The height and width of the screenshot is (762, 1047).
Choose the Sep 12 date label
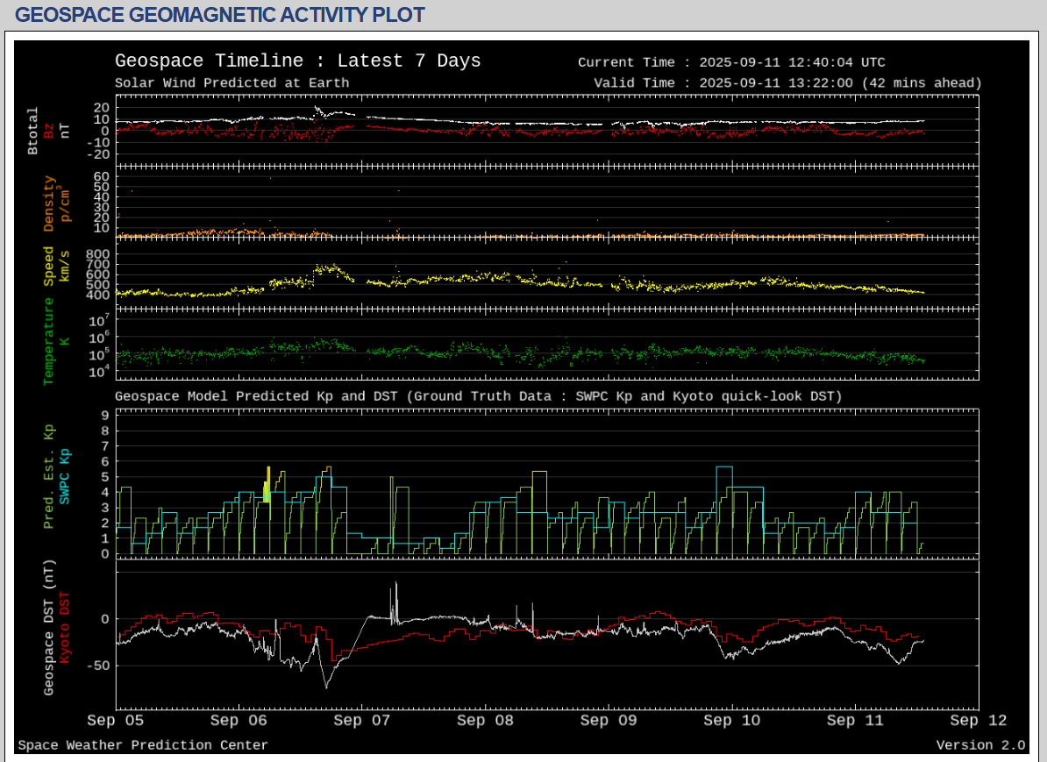(978, 721)
